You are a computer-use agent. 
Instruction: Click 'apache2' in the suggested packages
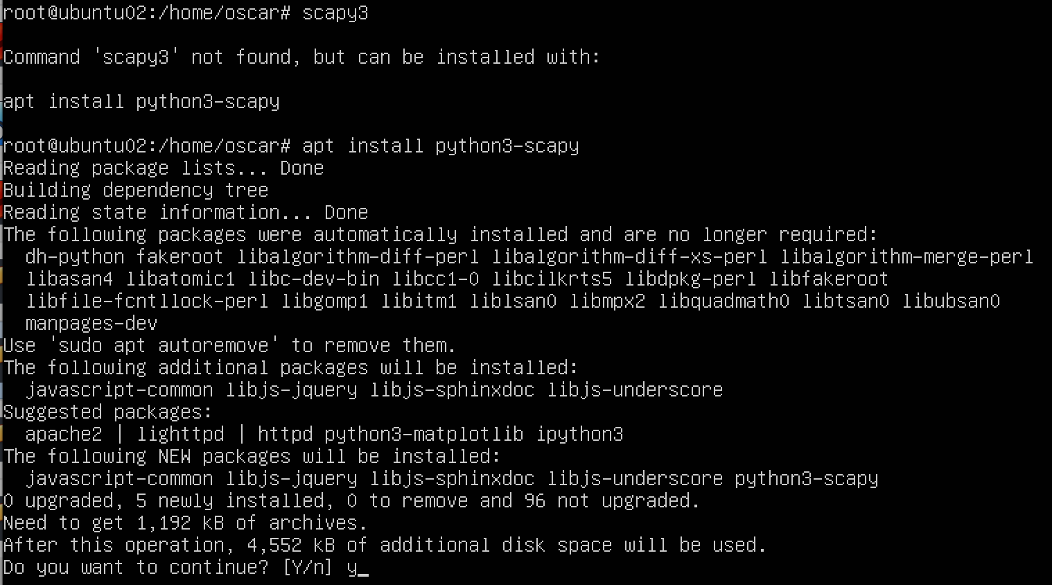click(x=63, y=434)
